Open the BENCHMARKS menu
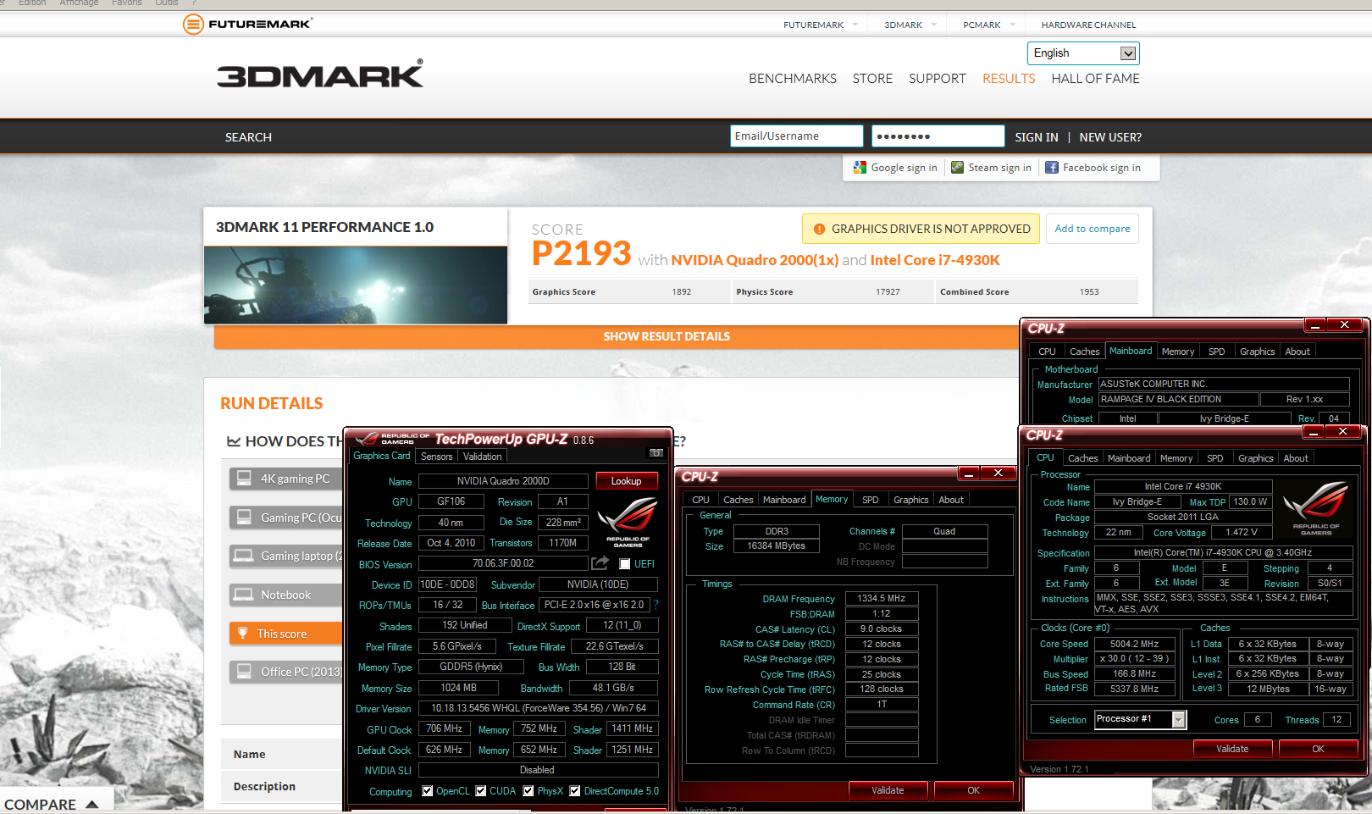The width and height of the screenshot is (1372, 814). (x=793, y=78)
